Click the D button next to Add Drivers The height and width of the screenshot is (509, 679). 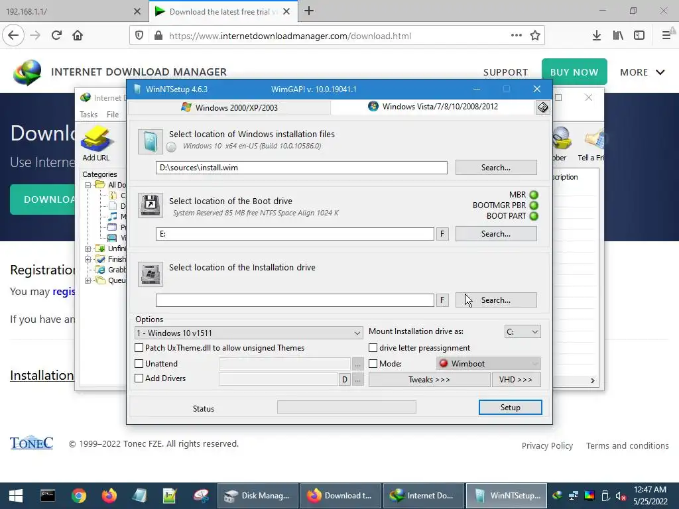(x=344, y=380)
